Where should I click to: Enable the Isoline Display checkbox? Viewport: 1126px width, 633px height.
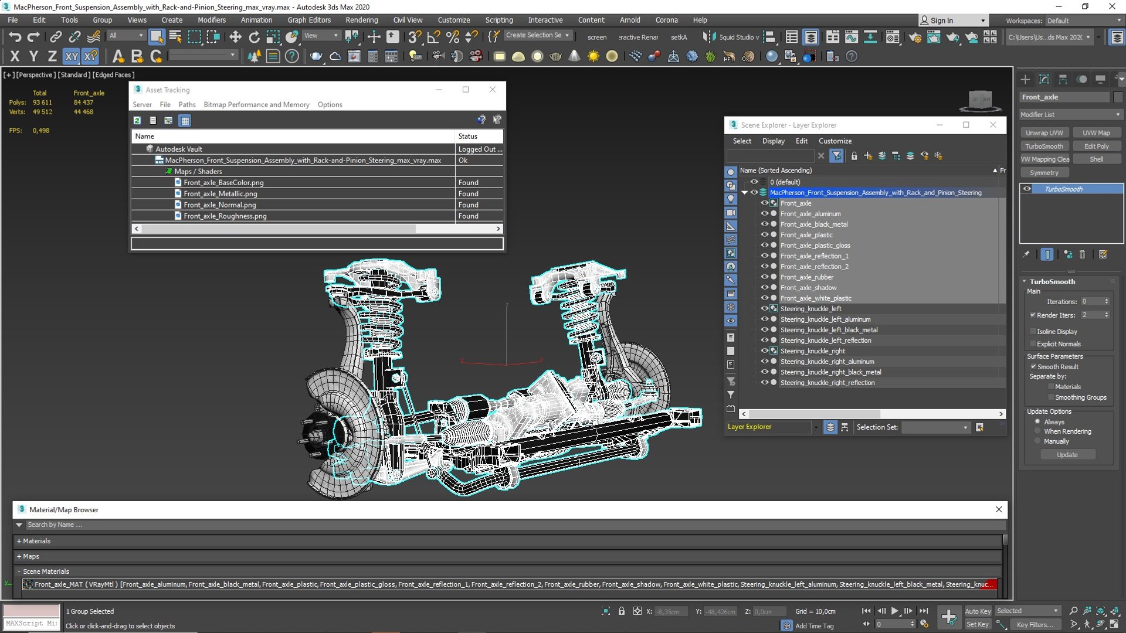(1033, 331)
